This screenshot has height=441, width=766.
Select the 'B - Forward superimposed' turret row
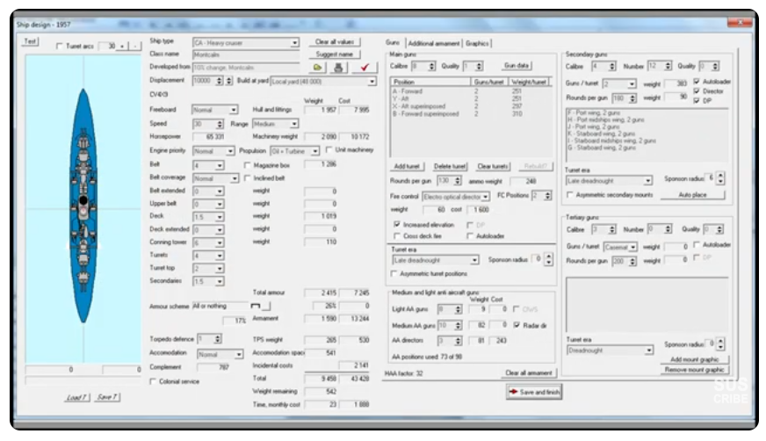(x=472, y=114)
